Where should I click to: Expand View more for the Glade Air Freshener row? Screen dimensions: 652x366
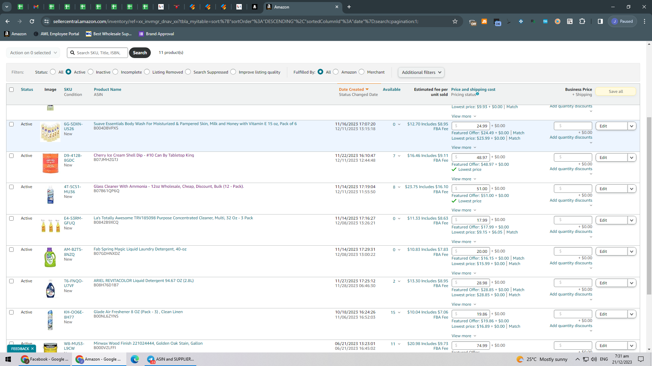pyautogui.click(x=464, y=336)
